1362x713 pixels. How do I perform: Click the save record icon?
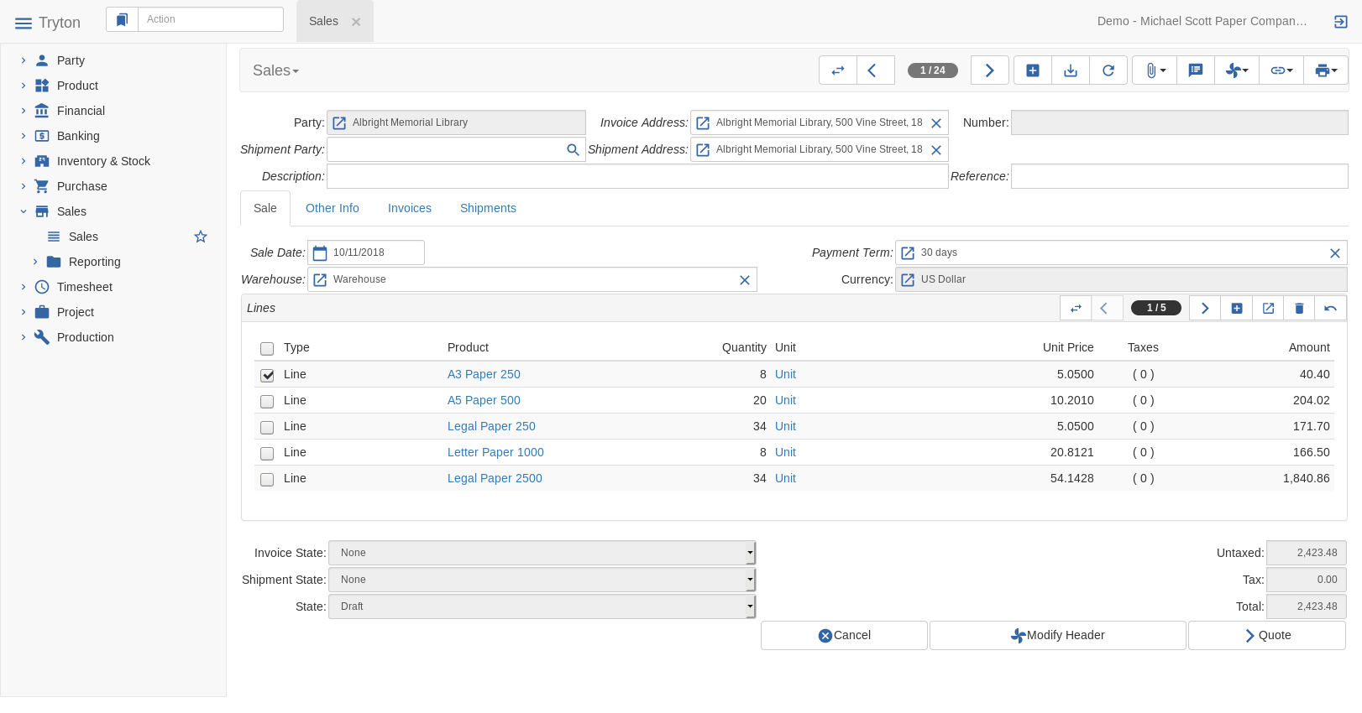point(1071,70)
